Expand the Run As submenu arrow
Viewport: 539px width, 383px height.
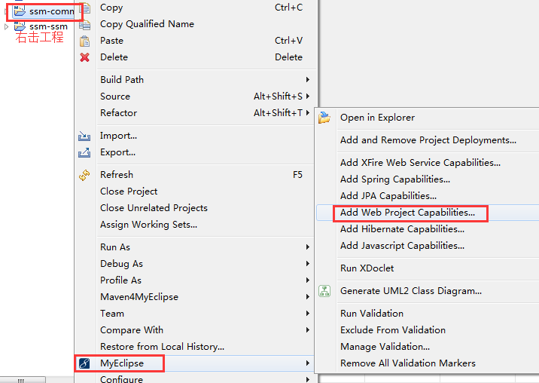coord(308,247)
